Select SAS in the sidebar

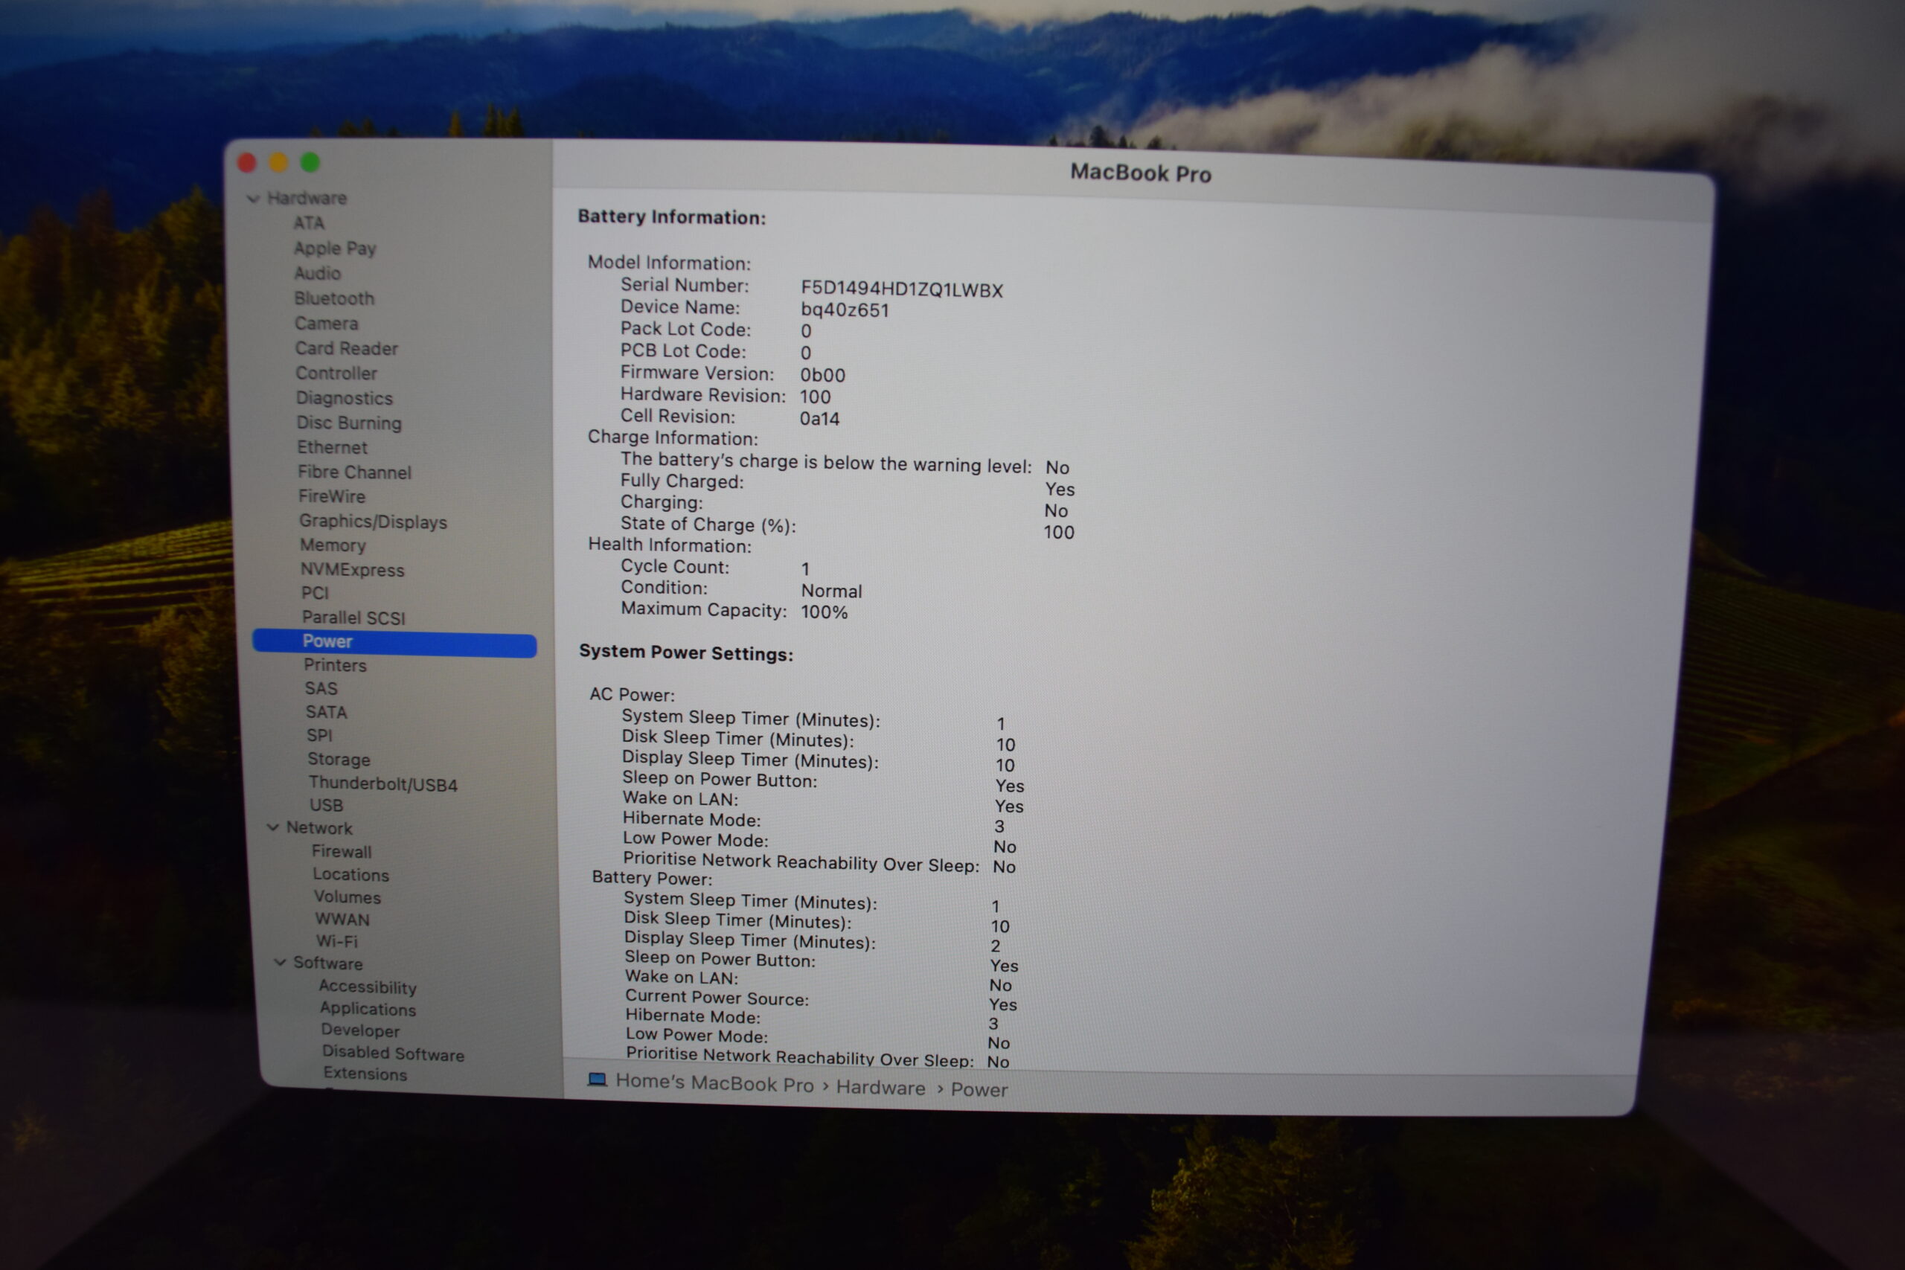pyautogui.click(x=321, y=688)
